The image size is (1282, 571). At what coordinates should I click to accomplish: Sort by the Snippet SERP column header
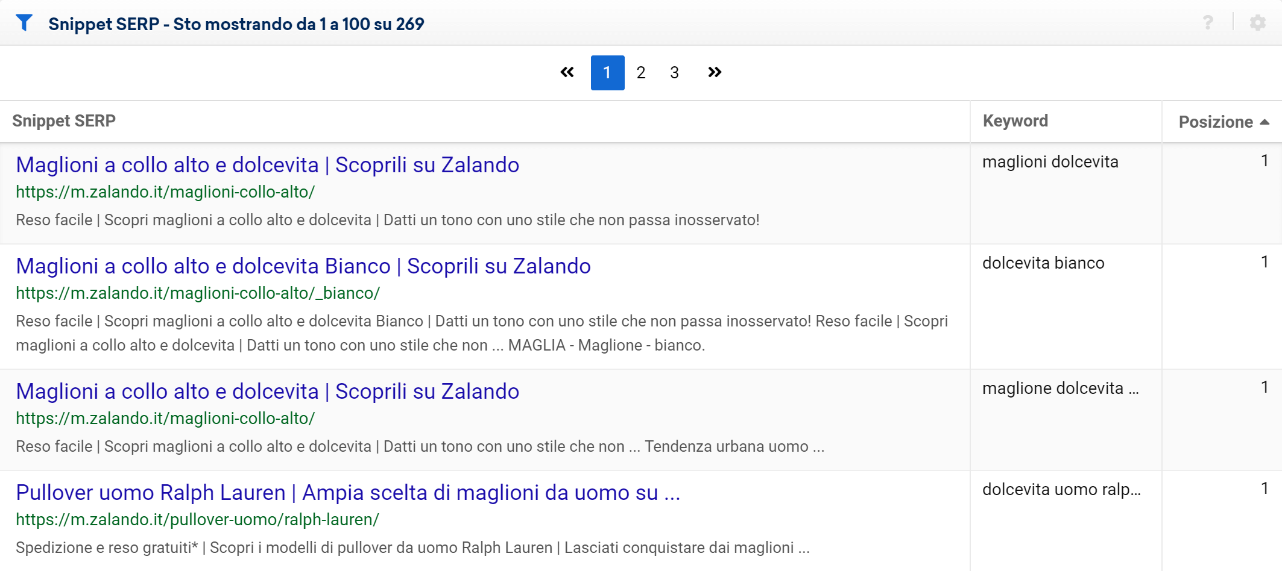(64, 121)
